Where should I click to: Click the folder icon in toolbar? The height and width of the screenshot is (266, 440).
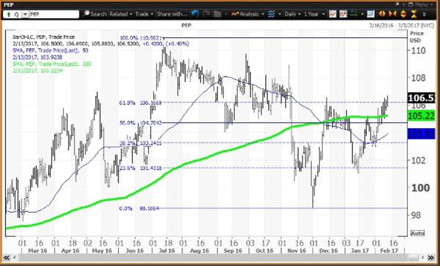pos(217,14)
